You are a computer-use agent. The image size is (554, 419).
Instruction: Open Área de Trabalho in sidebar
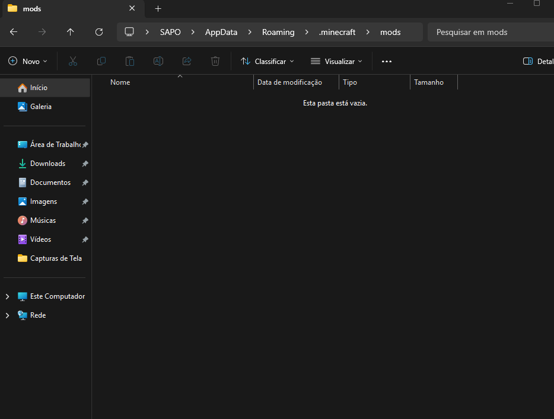click(45, 145)
